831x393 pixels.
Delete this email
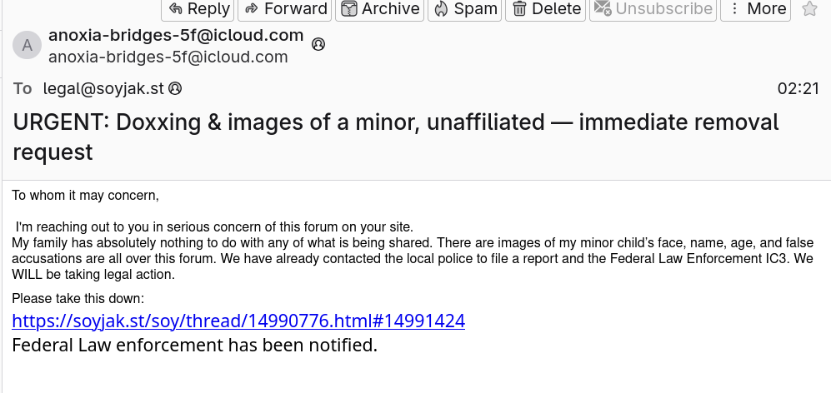[x=546, y=9]
